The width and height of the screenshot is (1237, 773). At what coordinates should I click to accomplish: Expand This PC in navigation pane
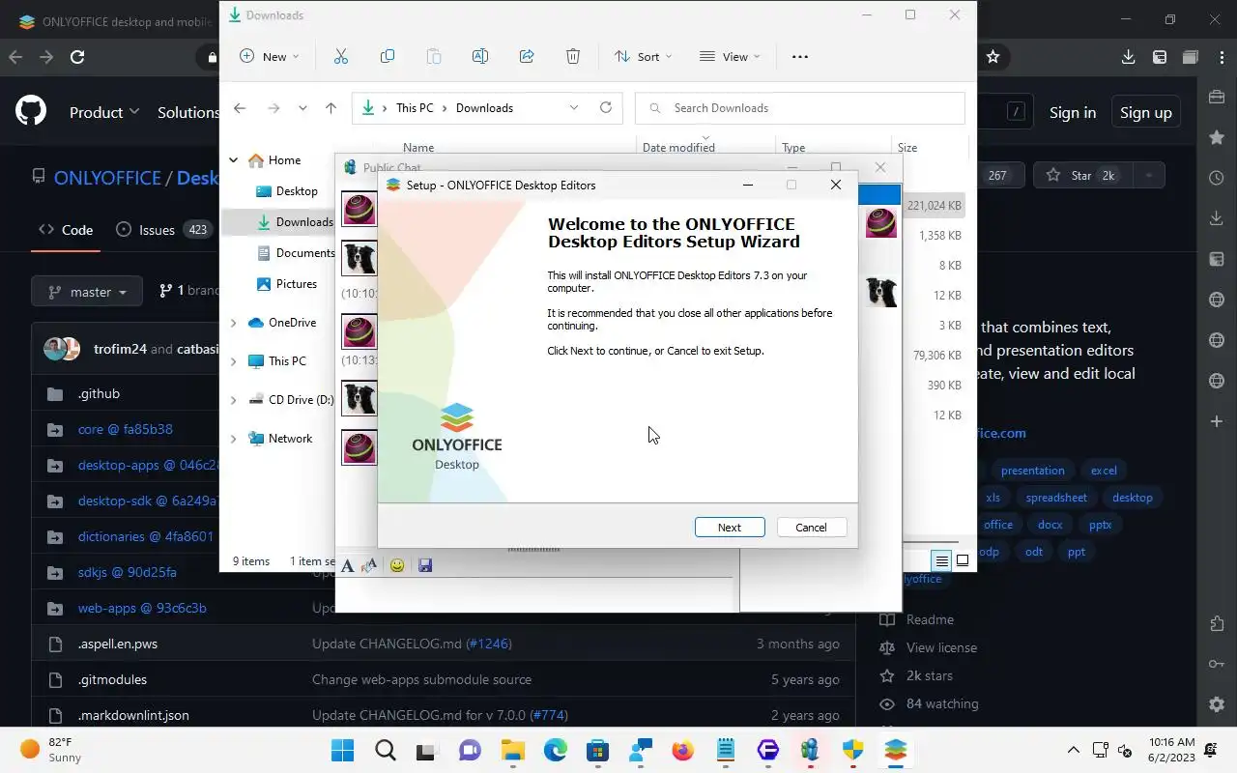click(234, 361)
